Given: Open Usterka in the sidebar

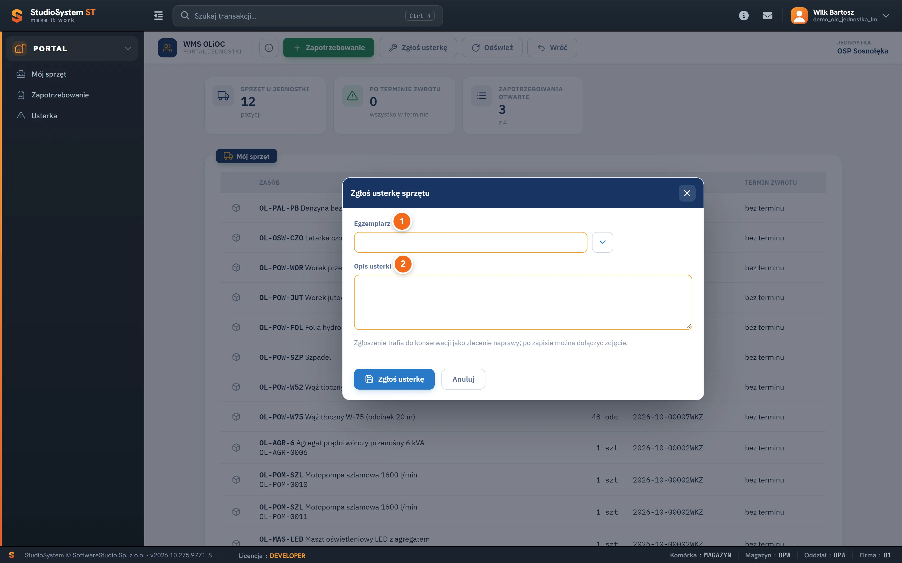Looking at the screenshot, I should click(44, 116).
